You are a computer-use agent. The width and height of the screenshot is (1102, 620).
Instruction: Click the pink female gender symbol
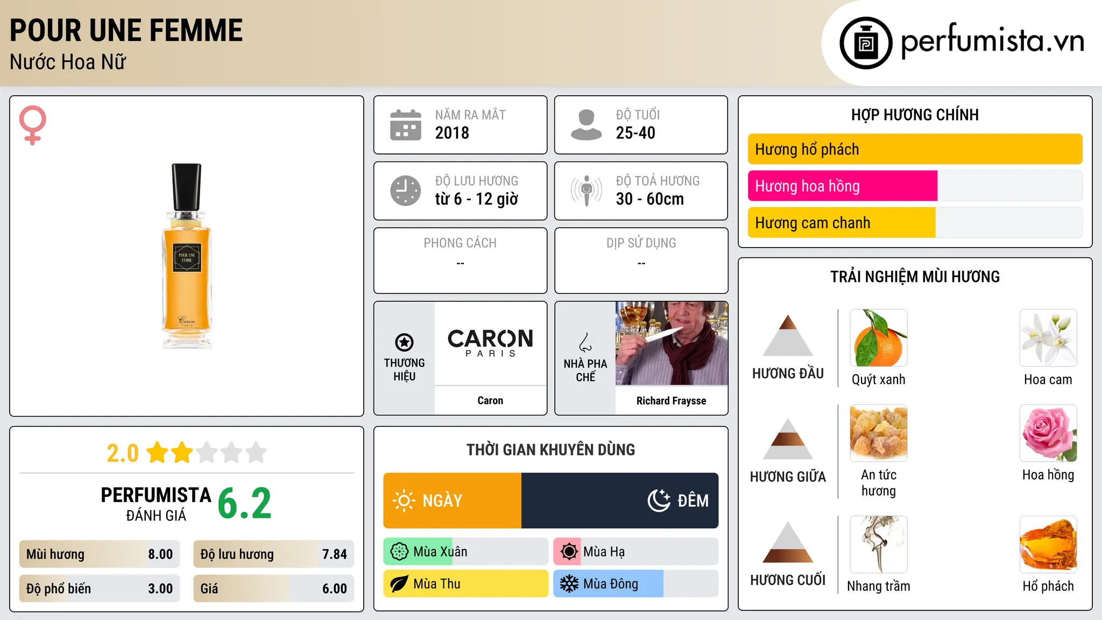32,125
